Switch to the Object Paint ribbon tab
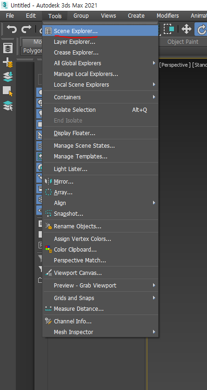Screen dimensions: 207x390 183,42
